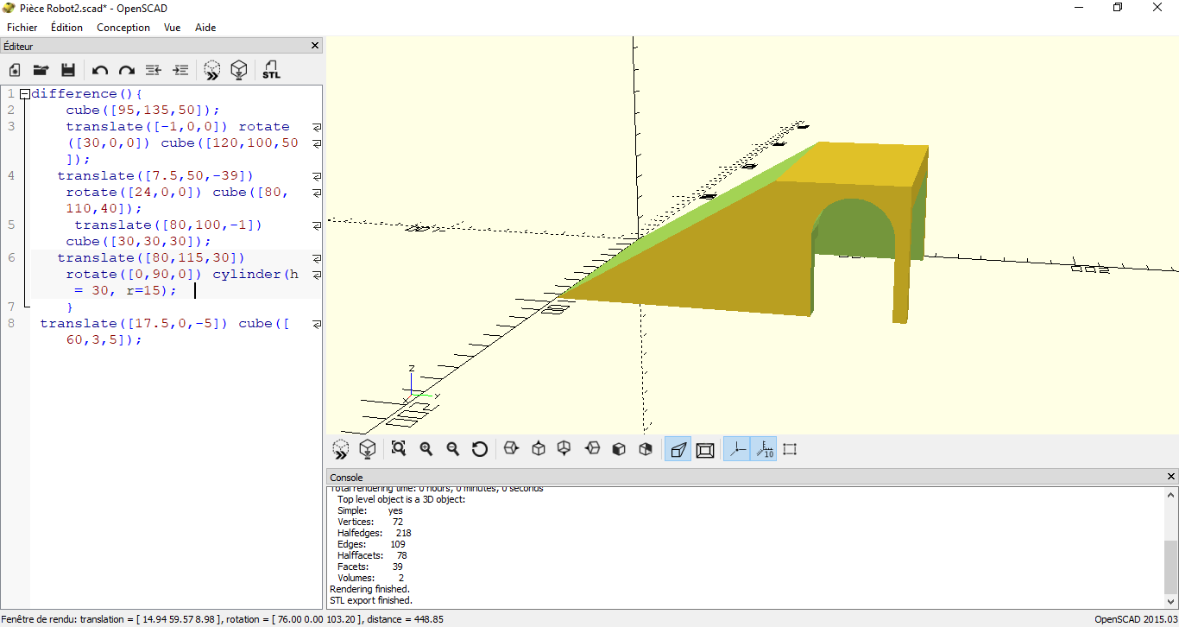The width and height of the screenshot is (1179, 627).
Task: Collapse the difference() block fold marker
Action: click(x=25, y=94)
